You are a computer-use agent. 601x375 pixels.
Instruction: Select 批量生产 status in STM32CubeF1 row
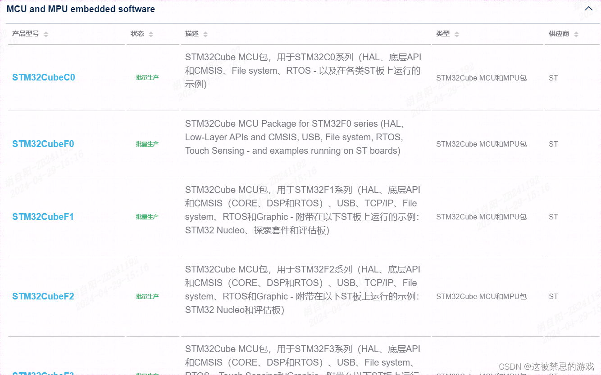(147, 217)
